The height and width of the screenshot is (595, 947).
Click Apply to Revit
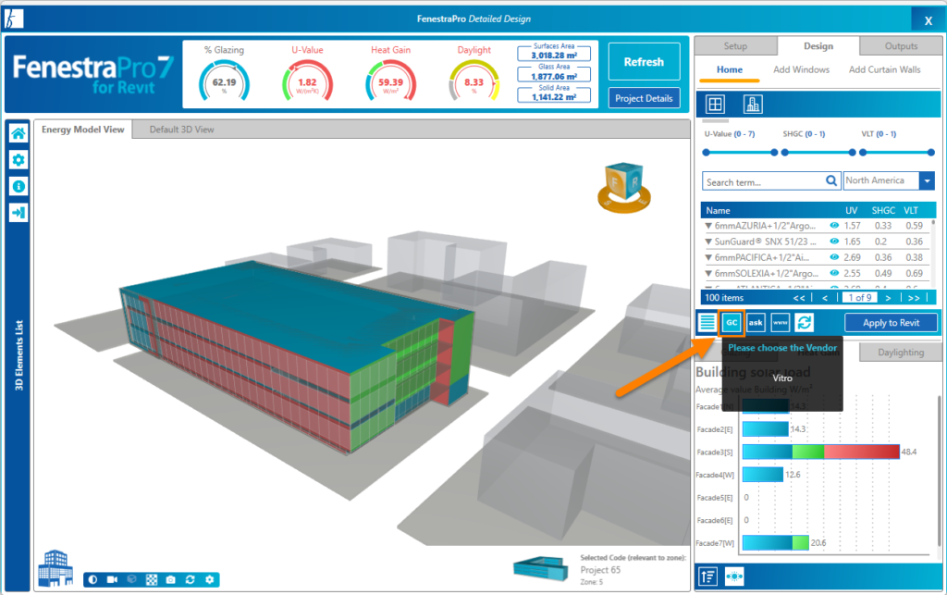click(891, 323)
